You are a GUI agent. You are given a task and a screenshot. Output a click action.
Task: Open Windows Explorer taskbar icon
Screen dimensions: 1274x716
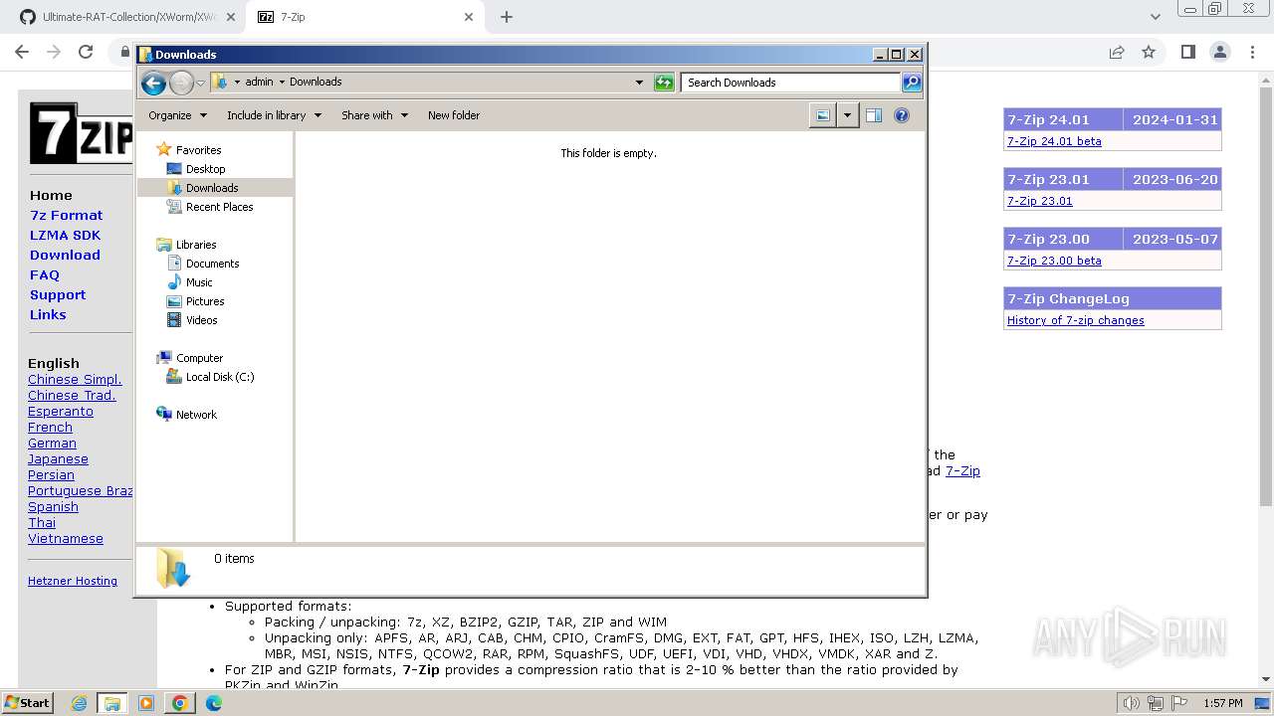[112, 703]
